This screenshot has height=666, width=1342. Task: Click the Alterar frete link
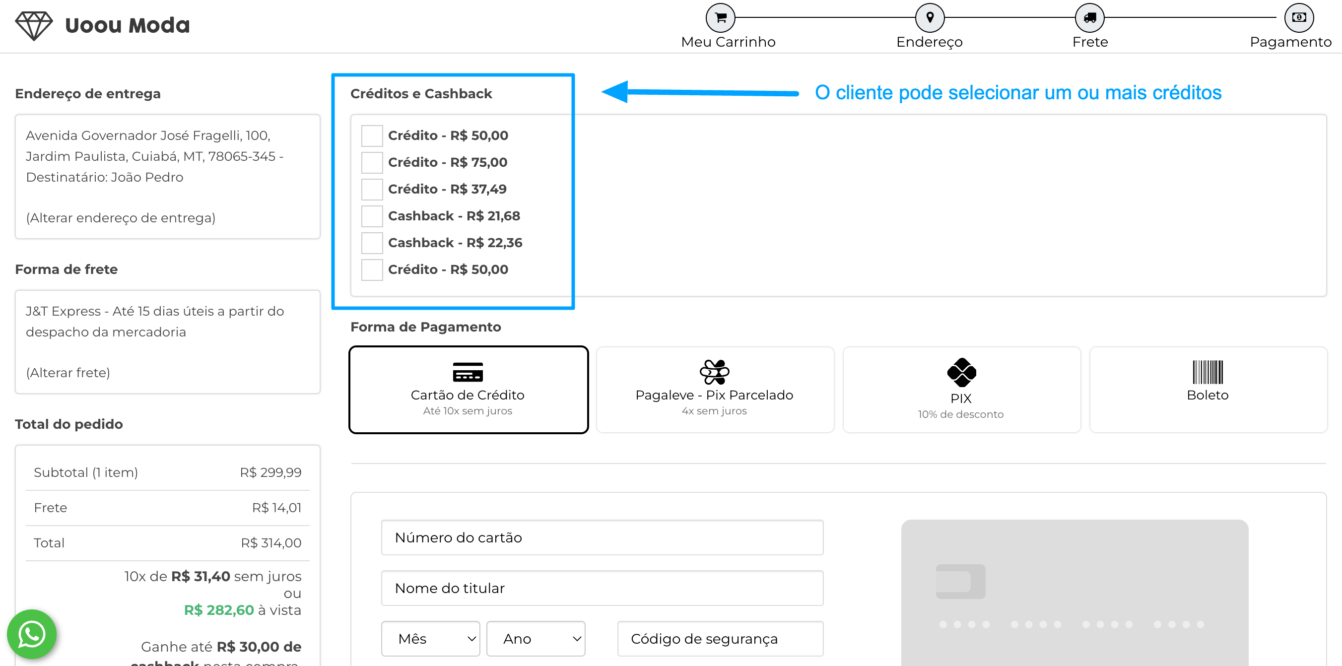[x=68, y=373]
